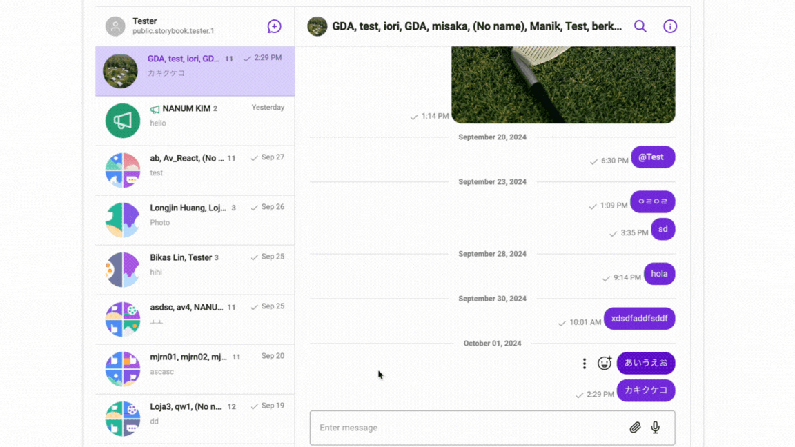The height and width of the screenshot is (447, 795).
Task: Click the あいうえお message bubble
Action: (x=646, y=363)
